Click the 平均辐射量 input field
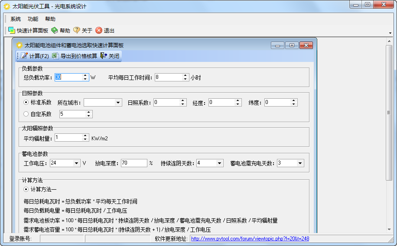The image size is (397, 246). coord(68,137)
